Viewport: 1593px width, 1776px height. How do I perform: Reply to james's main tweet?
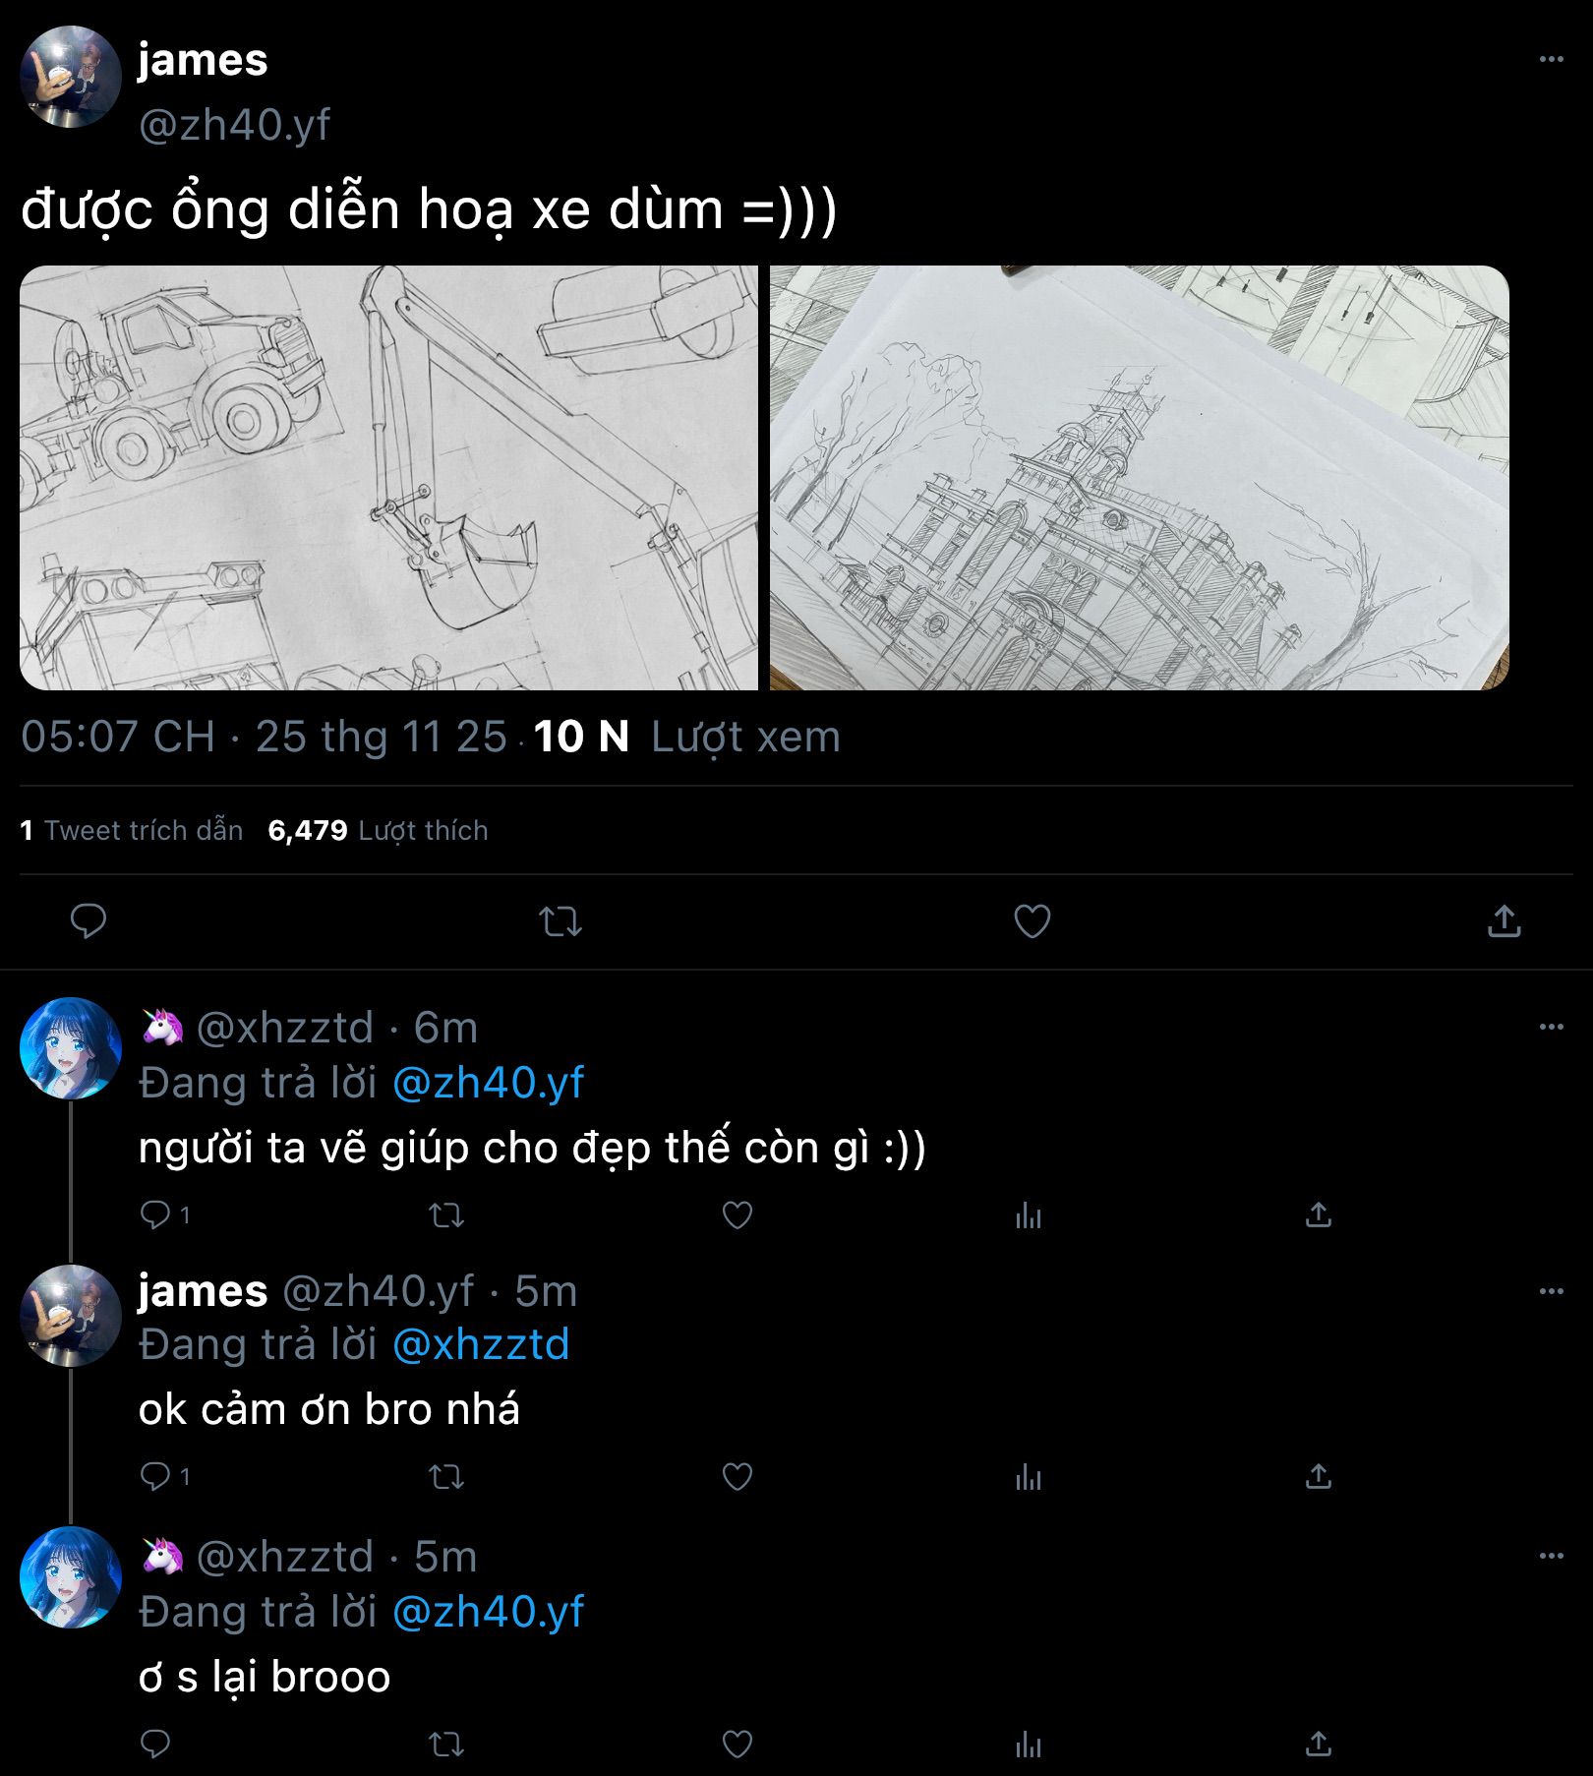coord(88,921)
